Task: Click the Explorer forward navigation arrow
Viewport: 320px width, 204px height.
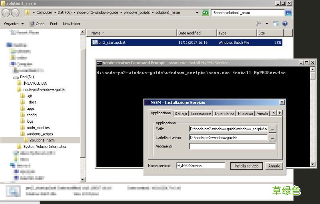Action: pos(15,13)
